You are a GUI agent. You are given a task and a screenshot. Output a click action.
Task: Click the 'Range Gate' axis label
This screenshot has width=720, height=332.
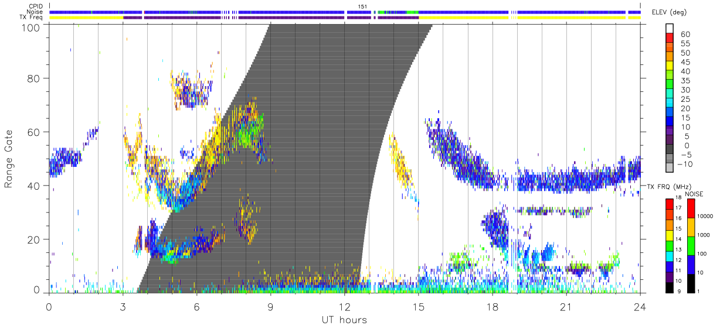9,159
